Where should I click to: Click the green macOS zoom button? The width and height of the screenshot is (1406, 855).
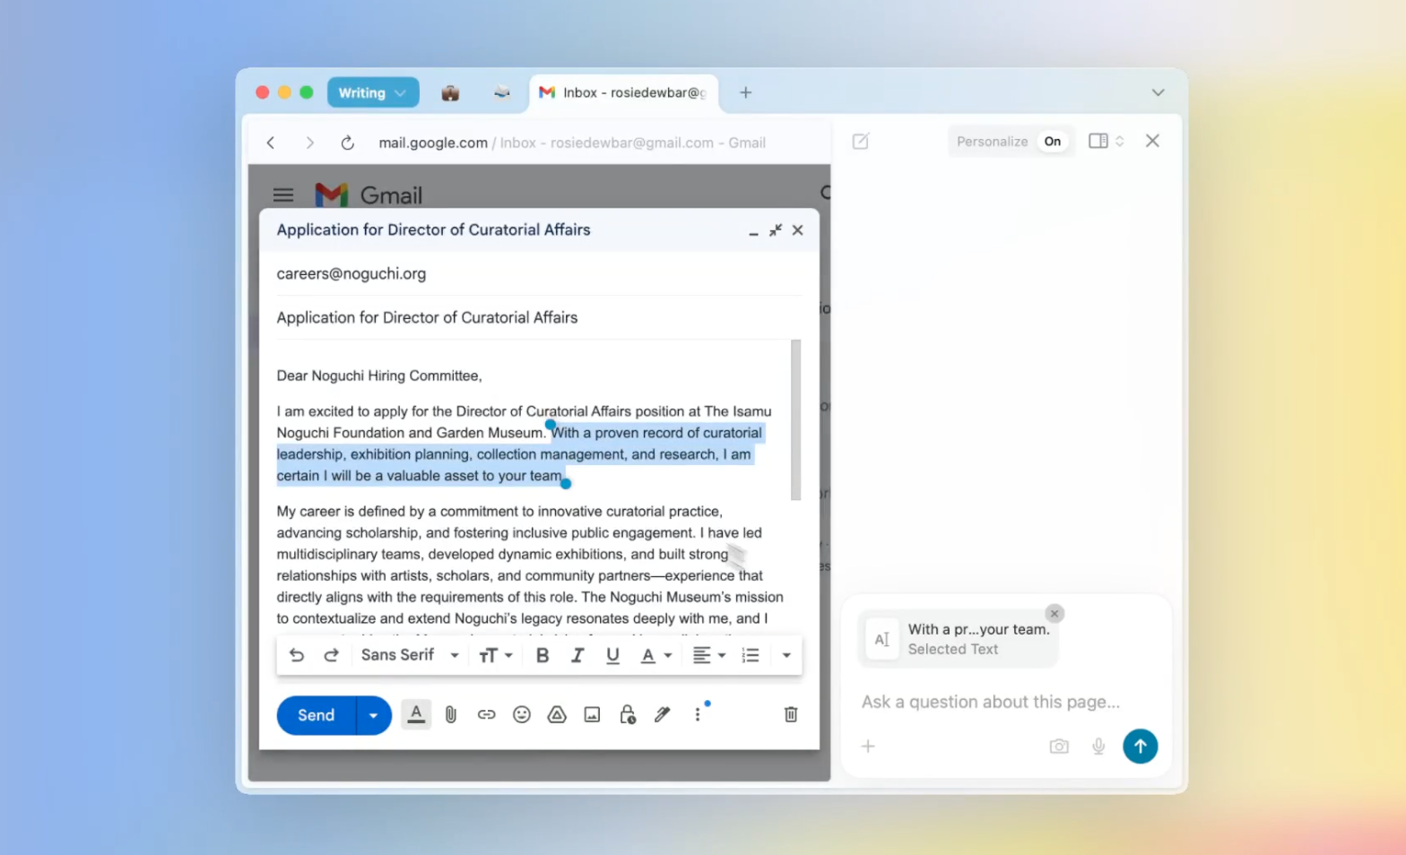[307, 92]
